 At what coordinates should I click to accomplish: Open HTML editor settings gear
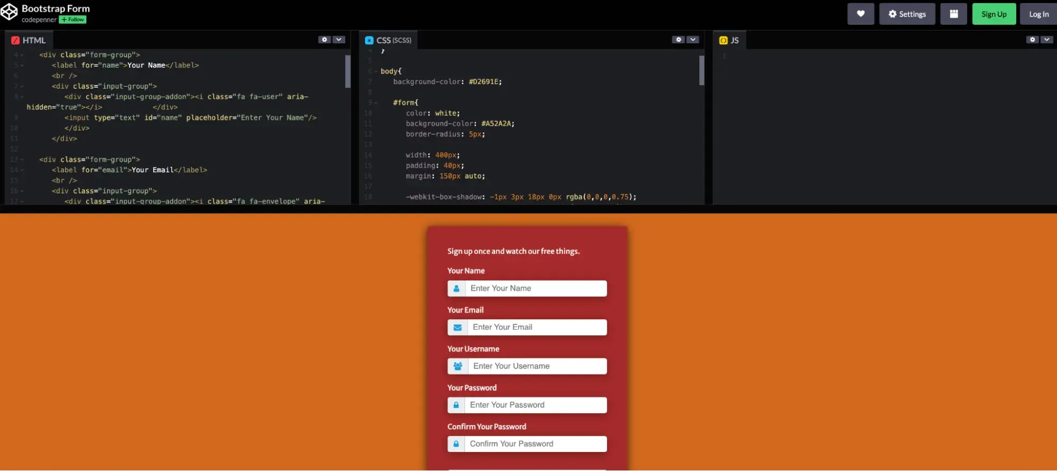tap(325, 40)
